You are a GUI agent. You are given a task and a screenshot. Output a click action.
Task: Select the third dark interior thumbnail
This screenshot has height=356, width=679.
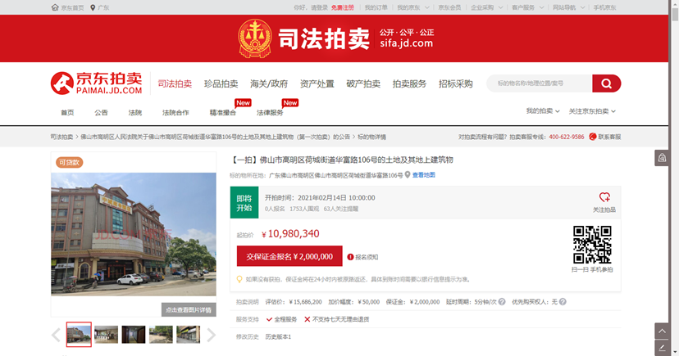[134, 335]
